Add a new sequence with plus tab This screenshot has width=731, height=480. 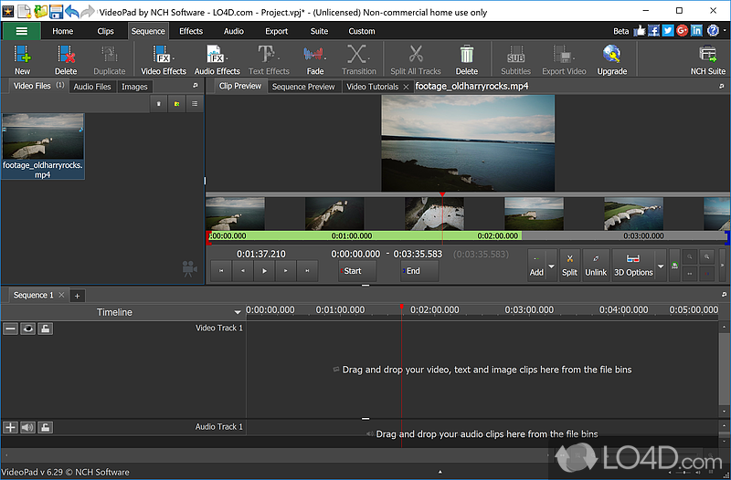click(x=78, y=296)
